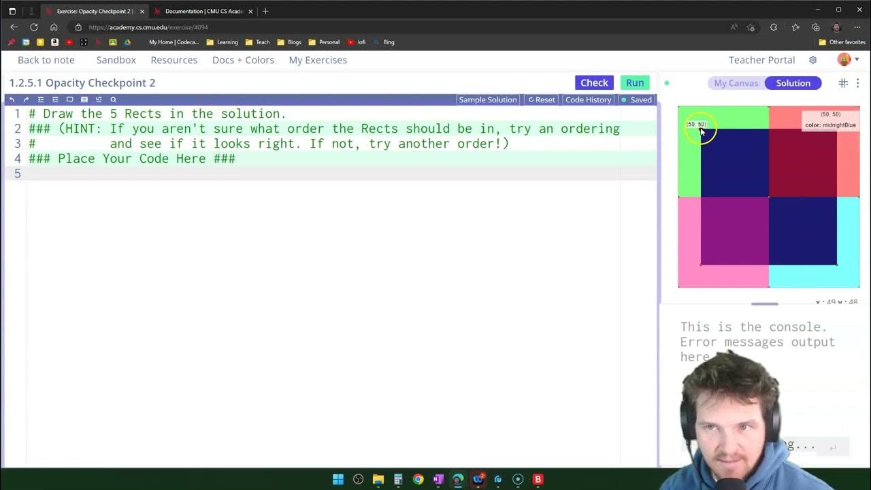Open OneNote from the taskbar

coord(438,479)
